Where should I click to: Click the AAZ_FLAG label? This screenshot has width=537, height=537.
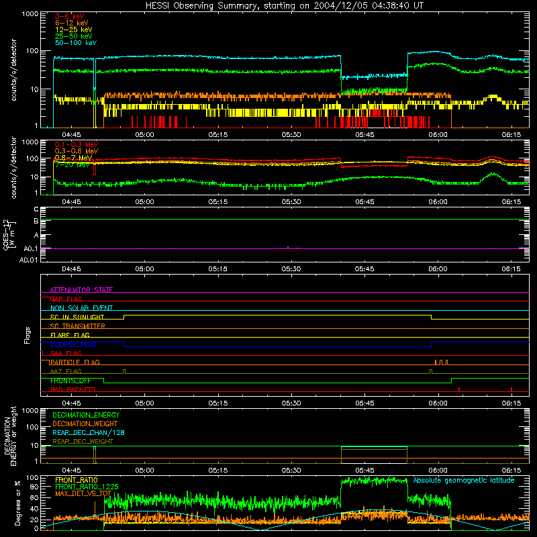(66, 371)
